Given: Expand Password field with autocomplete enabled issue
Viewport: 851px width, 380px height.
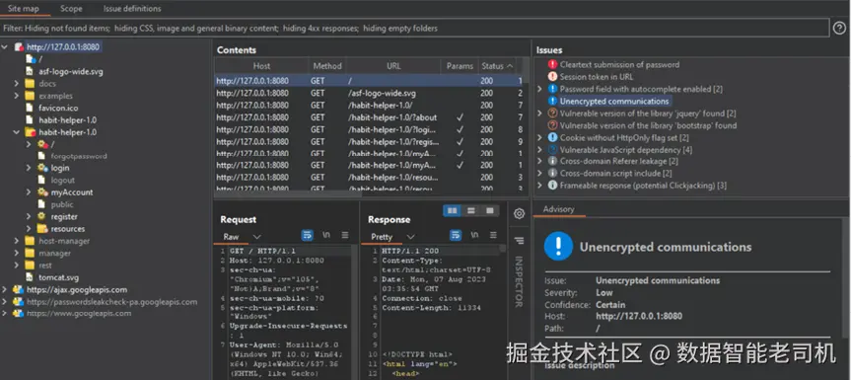Looking at the screenshot, I should 539,89.
